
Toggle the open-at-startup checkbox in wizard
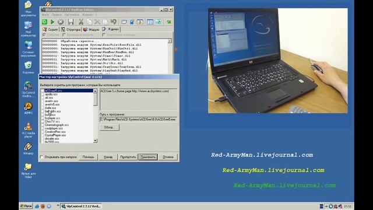pos(41,157)
